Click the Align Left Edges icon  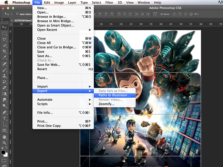coord(100,14)
